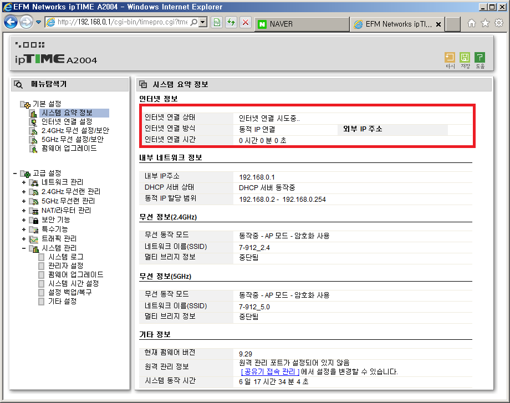Open Favorites star icon
This screenshot has width=510, height=403.
click(x=485, y=23)
